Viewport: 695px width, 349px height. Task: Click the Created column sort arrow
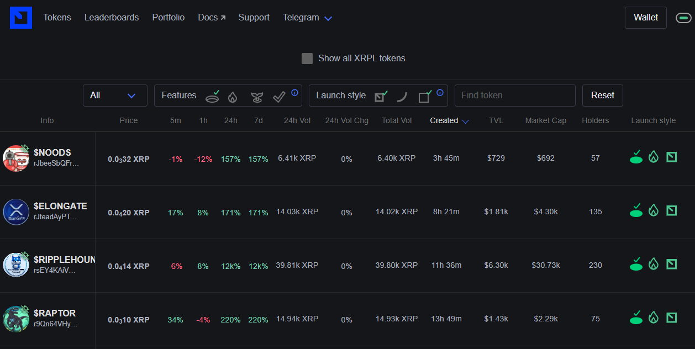(465, 121)
